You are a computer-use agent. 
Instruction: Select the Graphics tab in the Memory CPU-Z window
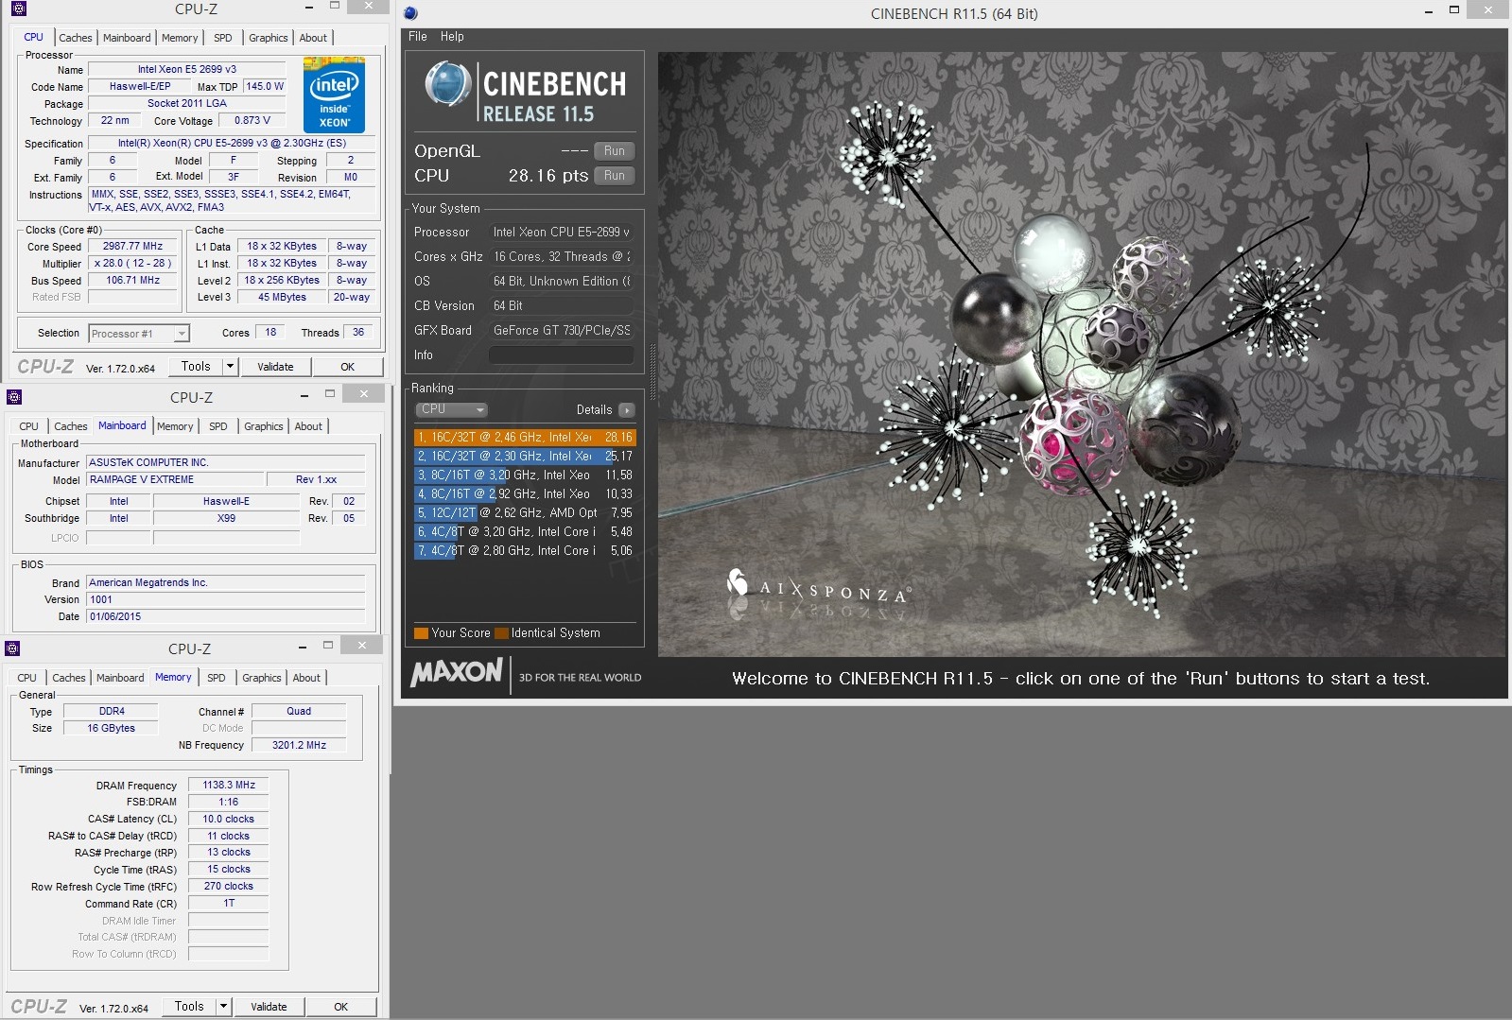coord(262,678)
